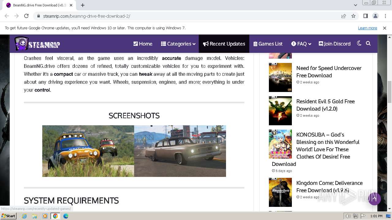Open Need for Speed Undercover Free Download
This screenshot has width=392, height=220.
pyautogui.click(x=329, y=71)
